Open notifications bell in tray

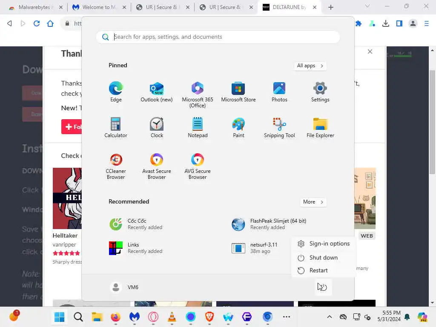407,317
